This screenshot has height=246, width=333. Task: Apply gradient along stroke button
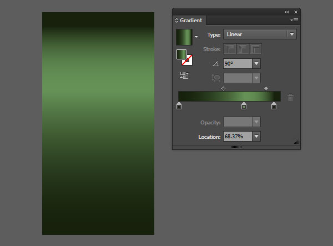(x=243, y=49)
